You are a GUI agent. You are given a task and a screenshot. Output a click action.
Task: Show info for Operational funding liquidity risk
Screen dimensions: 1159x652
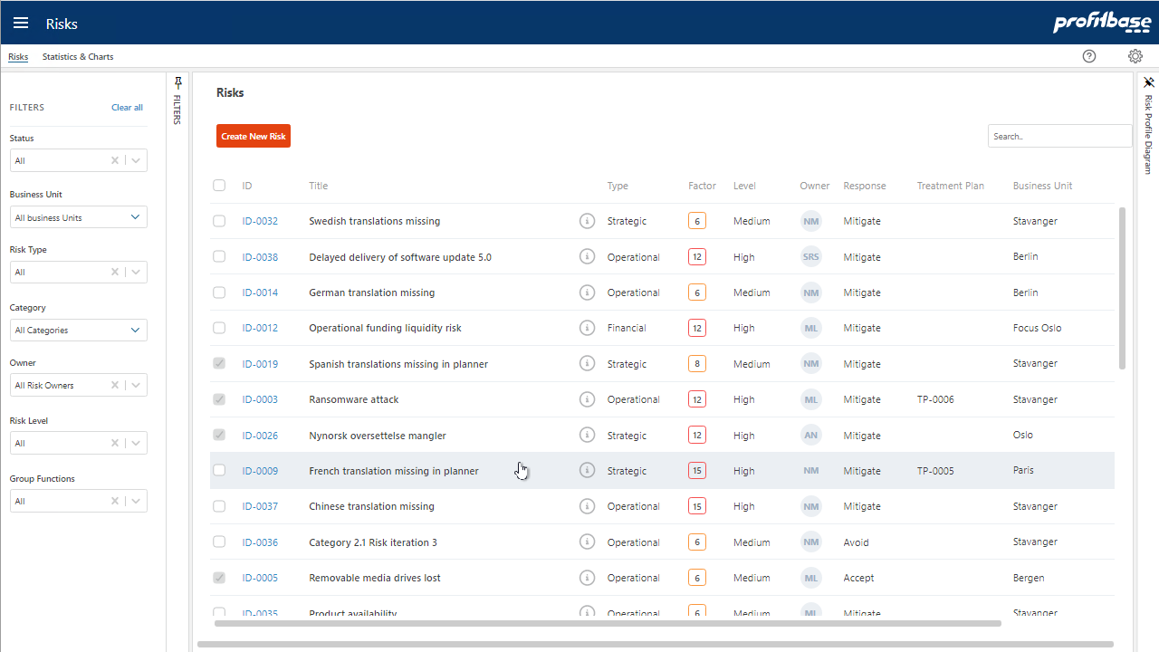[587, 328]
